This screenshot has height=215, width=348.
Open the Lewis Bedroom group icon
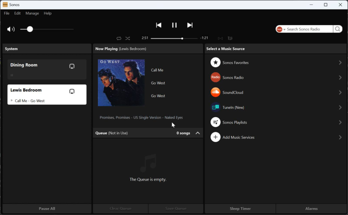tap(72, 91)
